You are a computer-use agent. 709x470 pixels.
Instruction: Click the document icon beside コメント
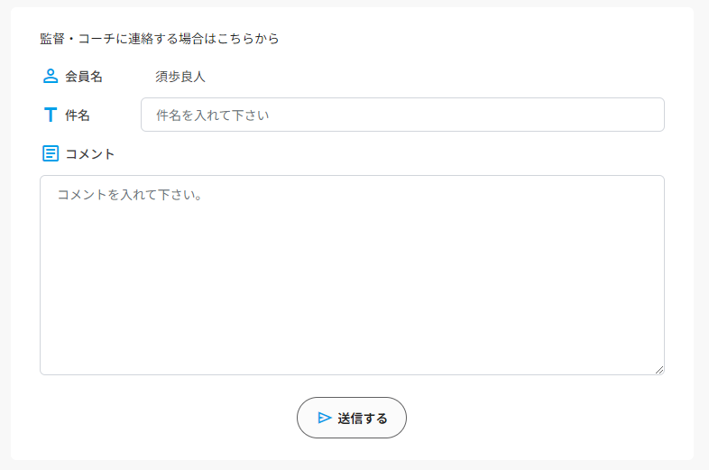(51, 153)
